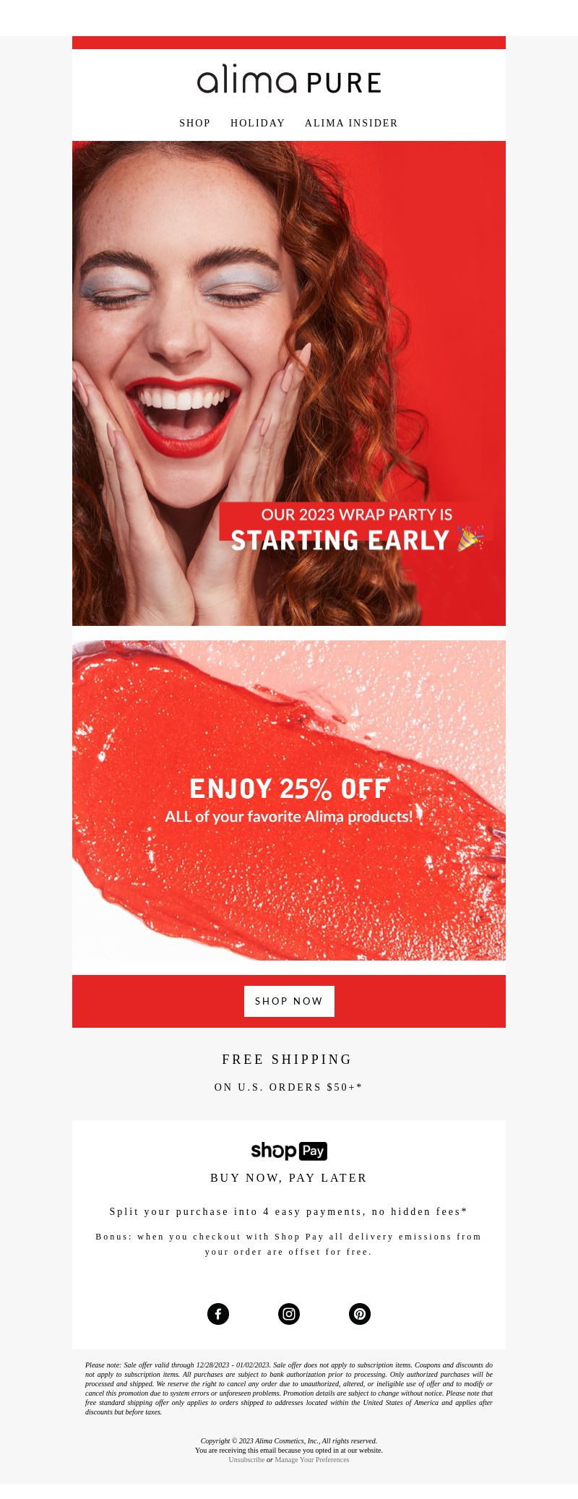Click the FREE SHIPPING heading
Viewport: 578px width, 1499px height.
(288, 1060)
